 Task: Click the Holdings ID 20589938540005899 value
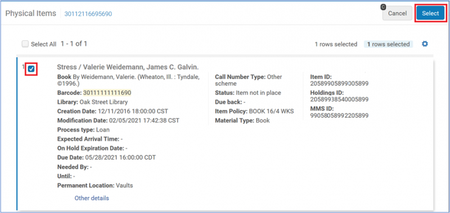[339, 100]
